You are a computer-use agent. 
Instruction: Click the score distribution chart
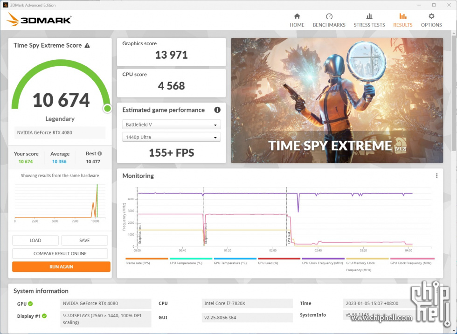click(60, 203)
